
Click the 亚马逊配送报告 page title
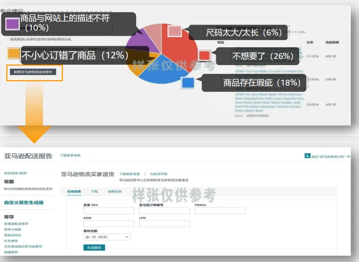point(28,156)
